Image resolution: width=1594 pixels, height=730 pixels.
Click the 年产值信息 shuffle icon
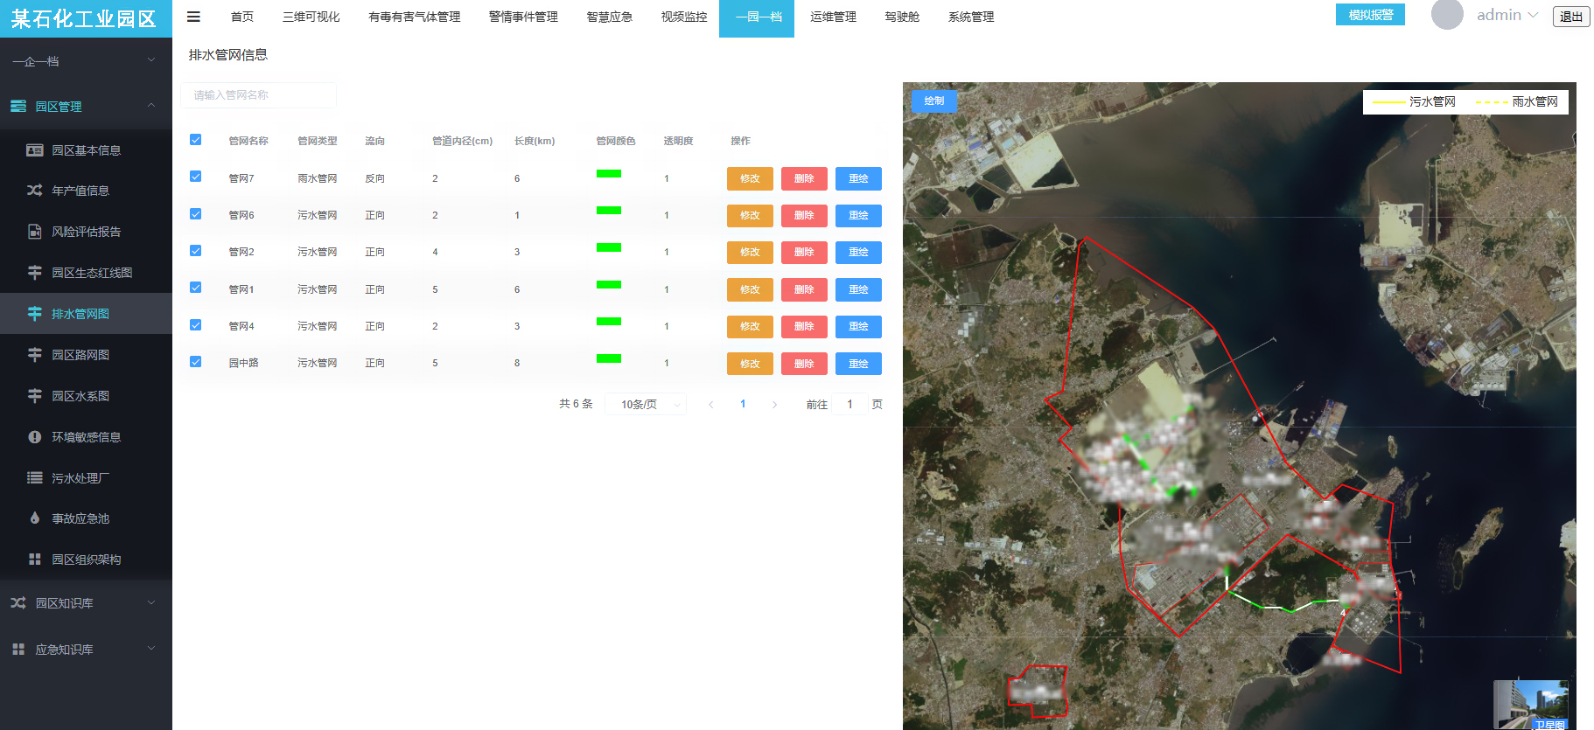[35, 191]
